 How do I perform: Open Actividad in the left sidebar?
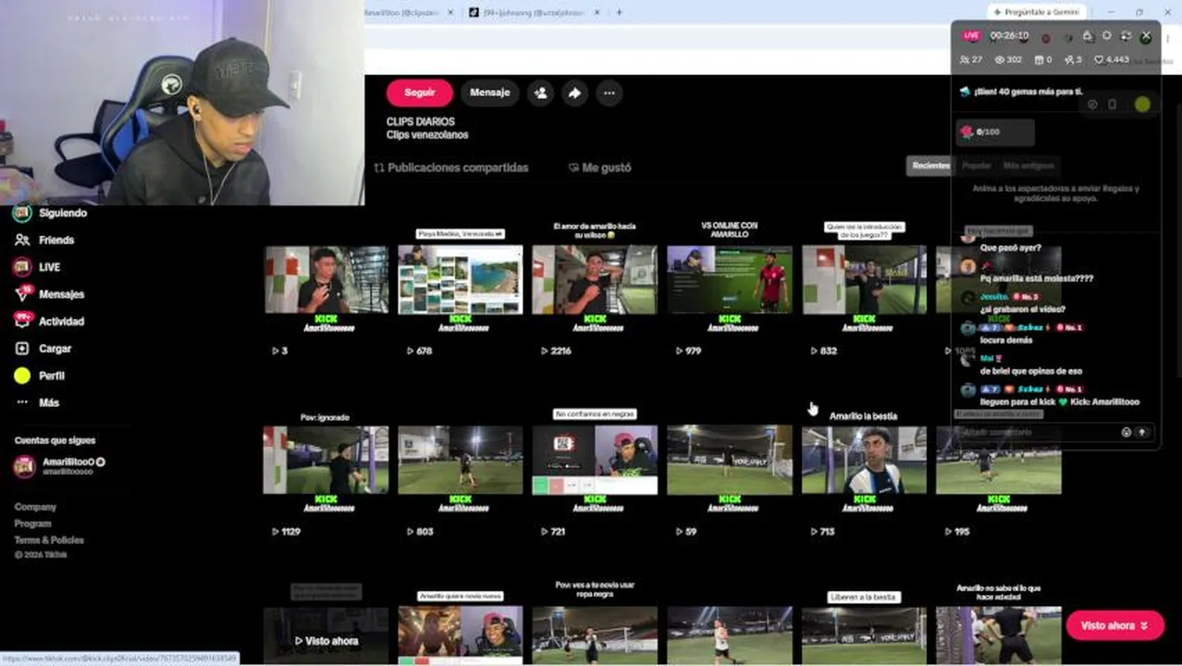click(x=50, y=321)
